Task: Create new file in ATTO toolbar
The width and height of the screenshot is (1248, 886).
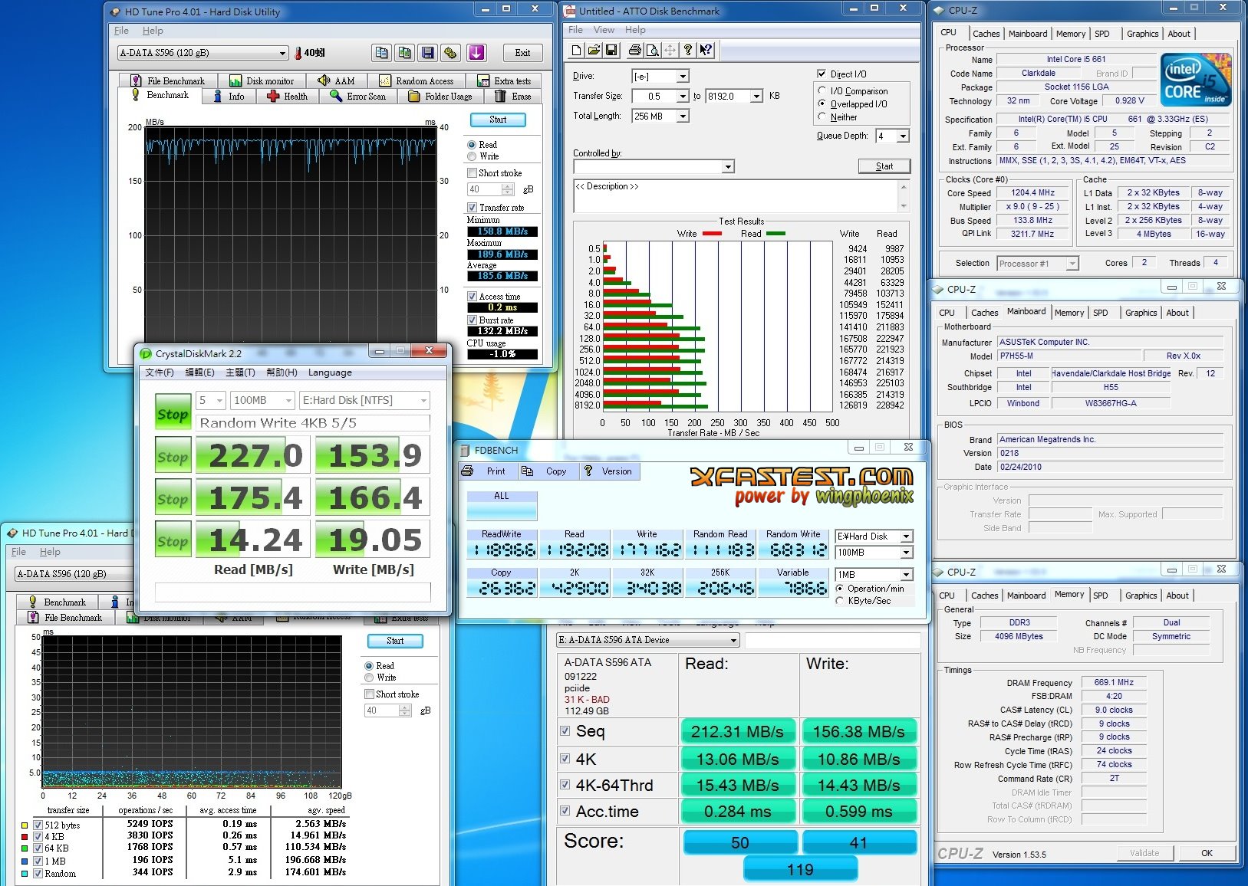Action: click(577, 51)
